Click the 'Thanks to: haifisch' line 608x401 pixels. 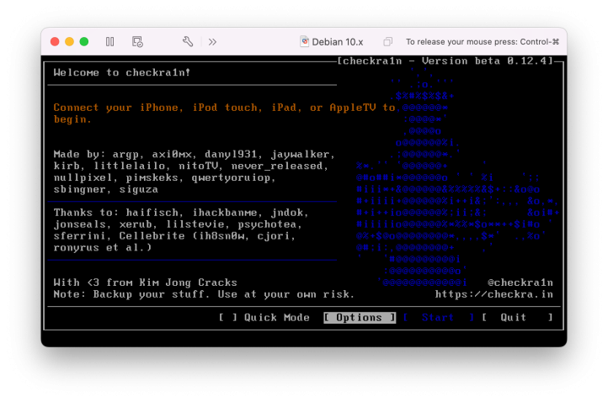pos(181,213)
